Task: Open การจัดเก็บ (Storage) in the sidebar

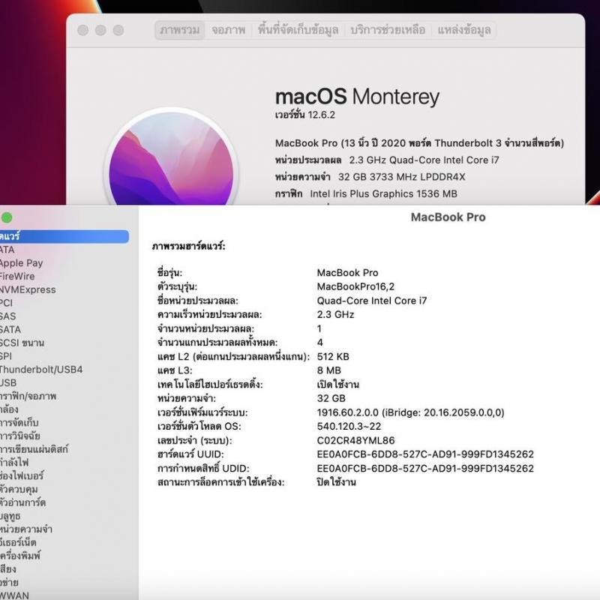Action: [x=19, y=423]
